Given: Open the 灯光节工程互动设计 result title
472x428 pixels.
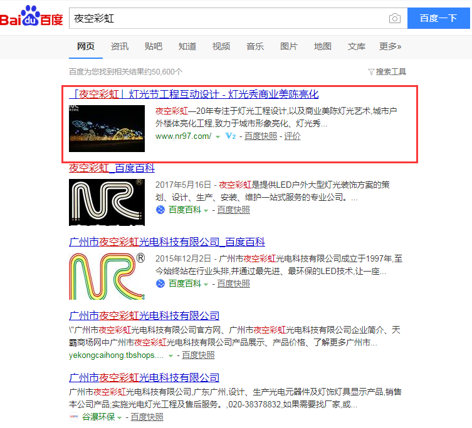Looking at the screenshot, I should tap(194, 94).
